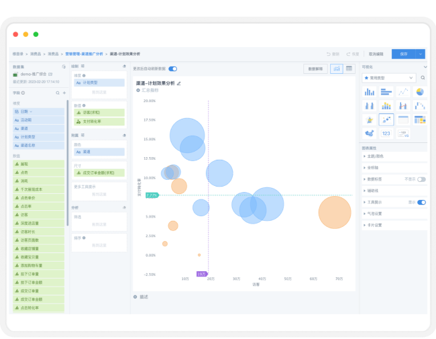Toggle the 数据标签 data labels switch
This screenshot has height=339, width=436.
click(x=421, y=179)
